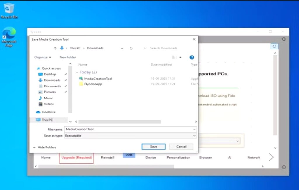Refresh the Downloads folder listing
299x190 pixels.
pyautogui.click(x=131, y=48)
